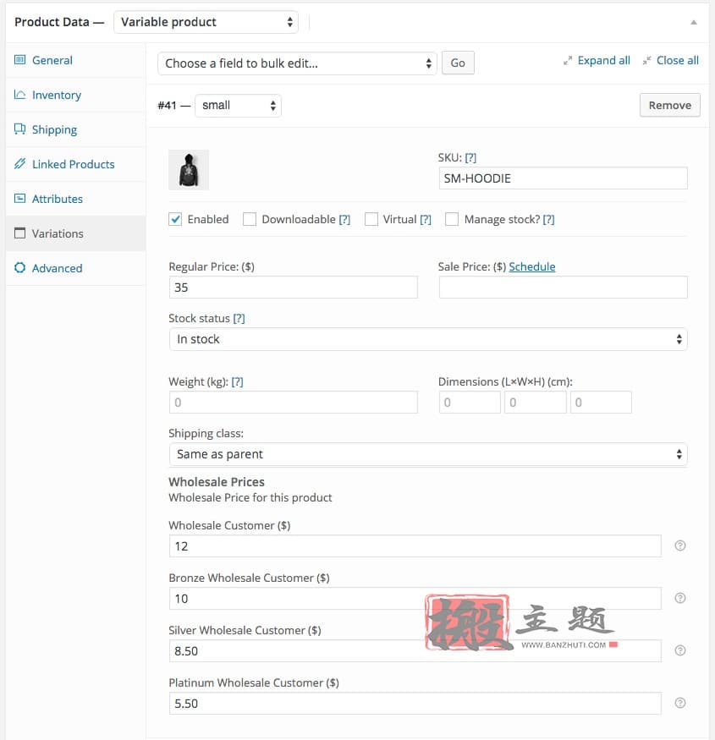The width and height of the screenshot is (715, 740).
Task: Open the Advanced tab
Action: coord(75,268)
